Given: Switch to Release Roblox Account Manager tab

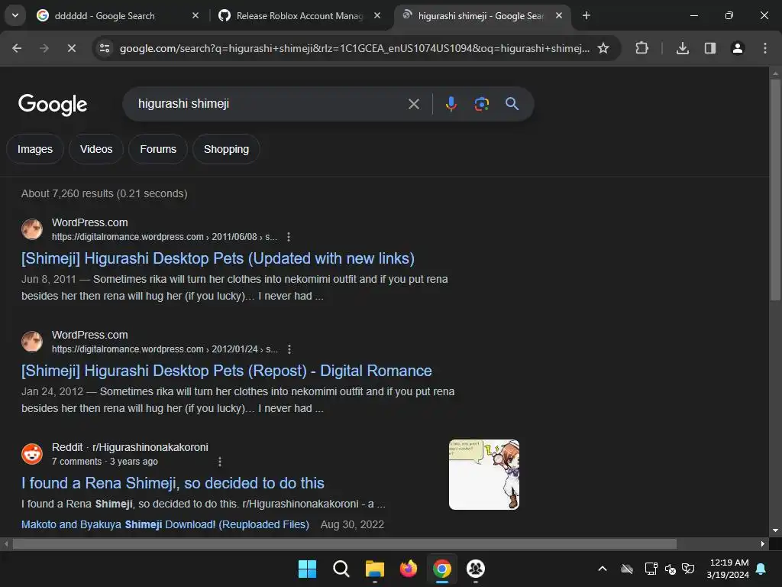Looking at the screenshot, I should (x=299, y=16).
